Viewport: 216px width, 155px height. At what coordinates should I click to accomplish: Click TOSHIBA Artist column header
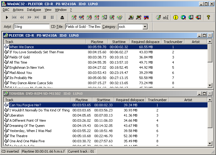[188, 100]
